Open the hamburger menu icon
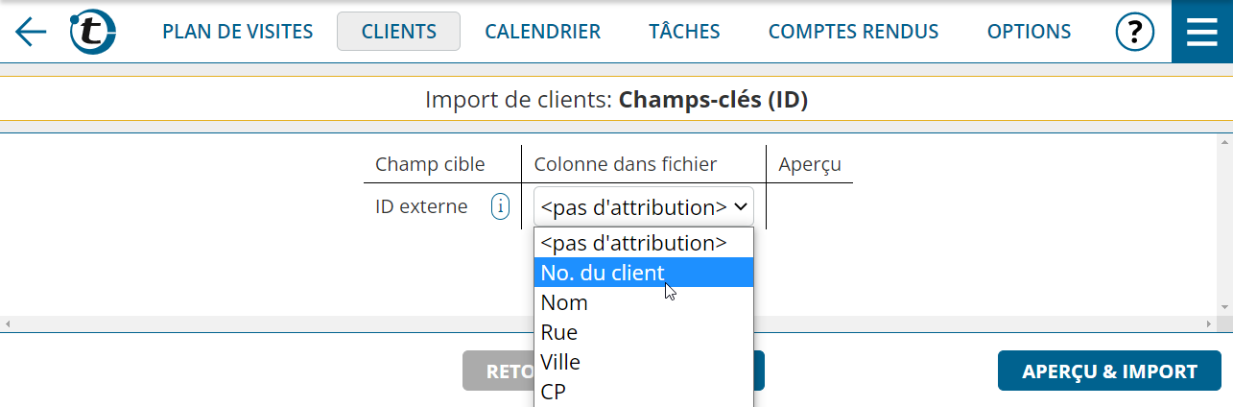The height and width of the screenshot is (407, 1233). pyautogui.click(x=1202, y=32)
